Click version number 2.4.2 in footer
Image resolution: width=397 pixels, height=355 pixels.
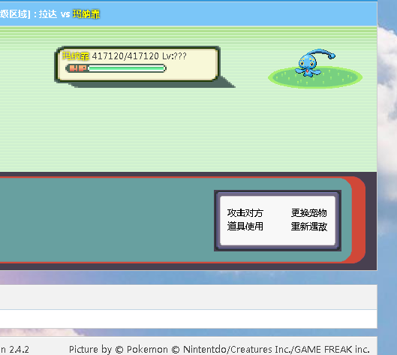tap(20, 350)
